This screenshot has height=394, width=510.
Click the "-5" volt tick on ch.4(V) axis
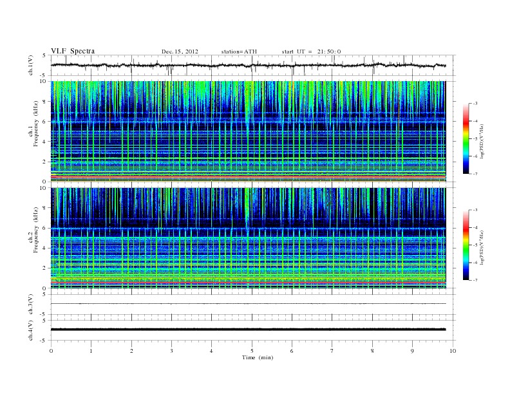tap(43, 341)
